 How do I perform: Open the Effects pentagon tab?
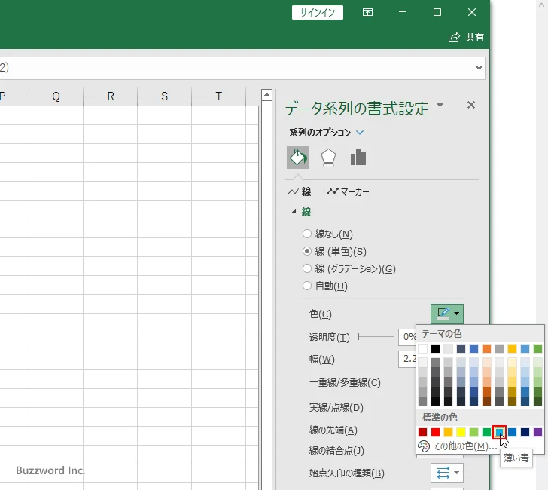pos(328,158)
